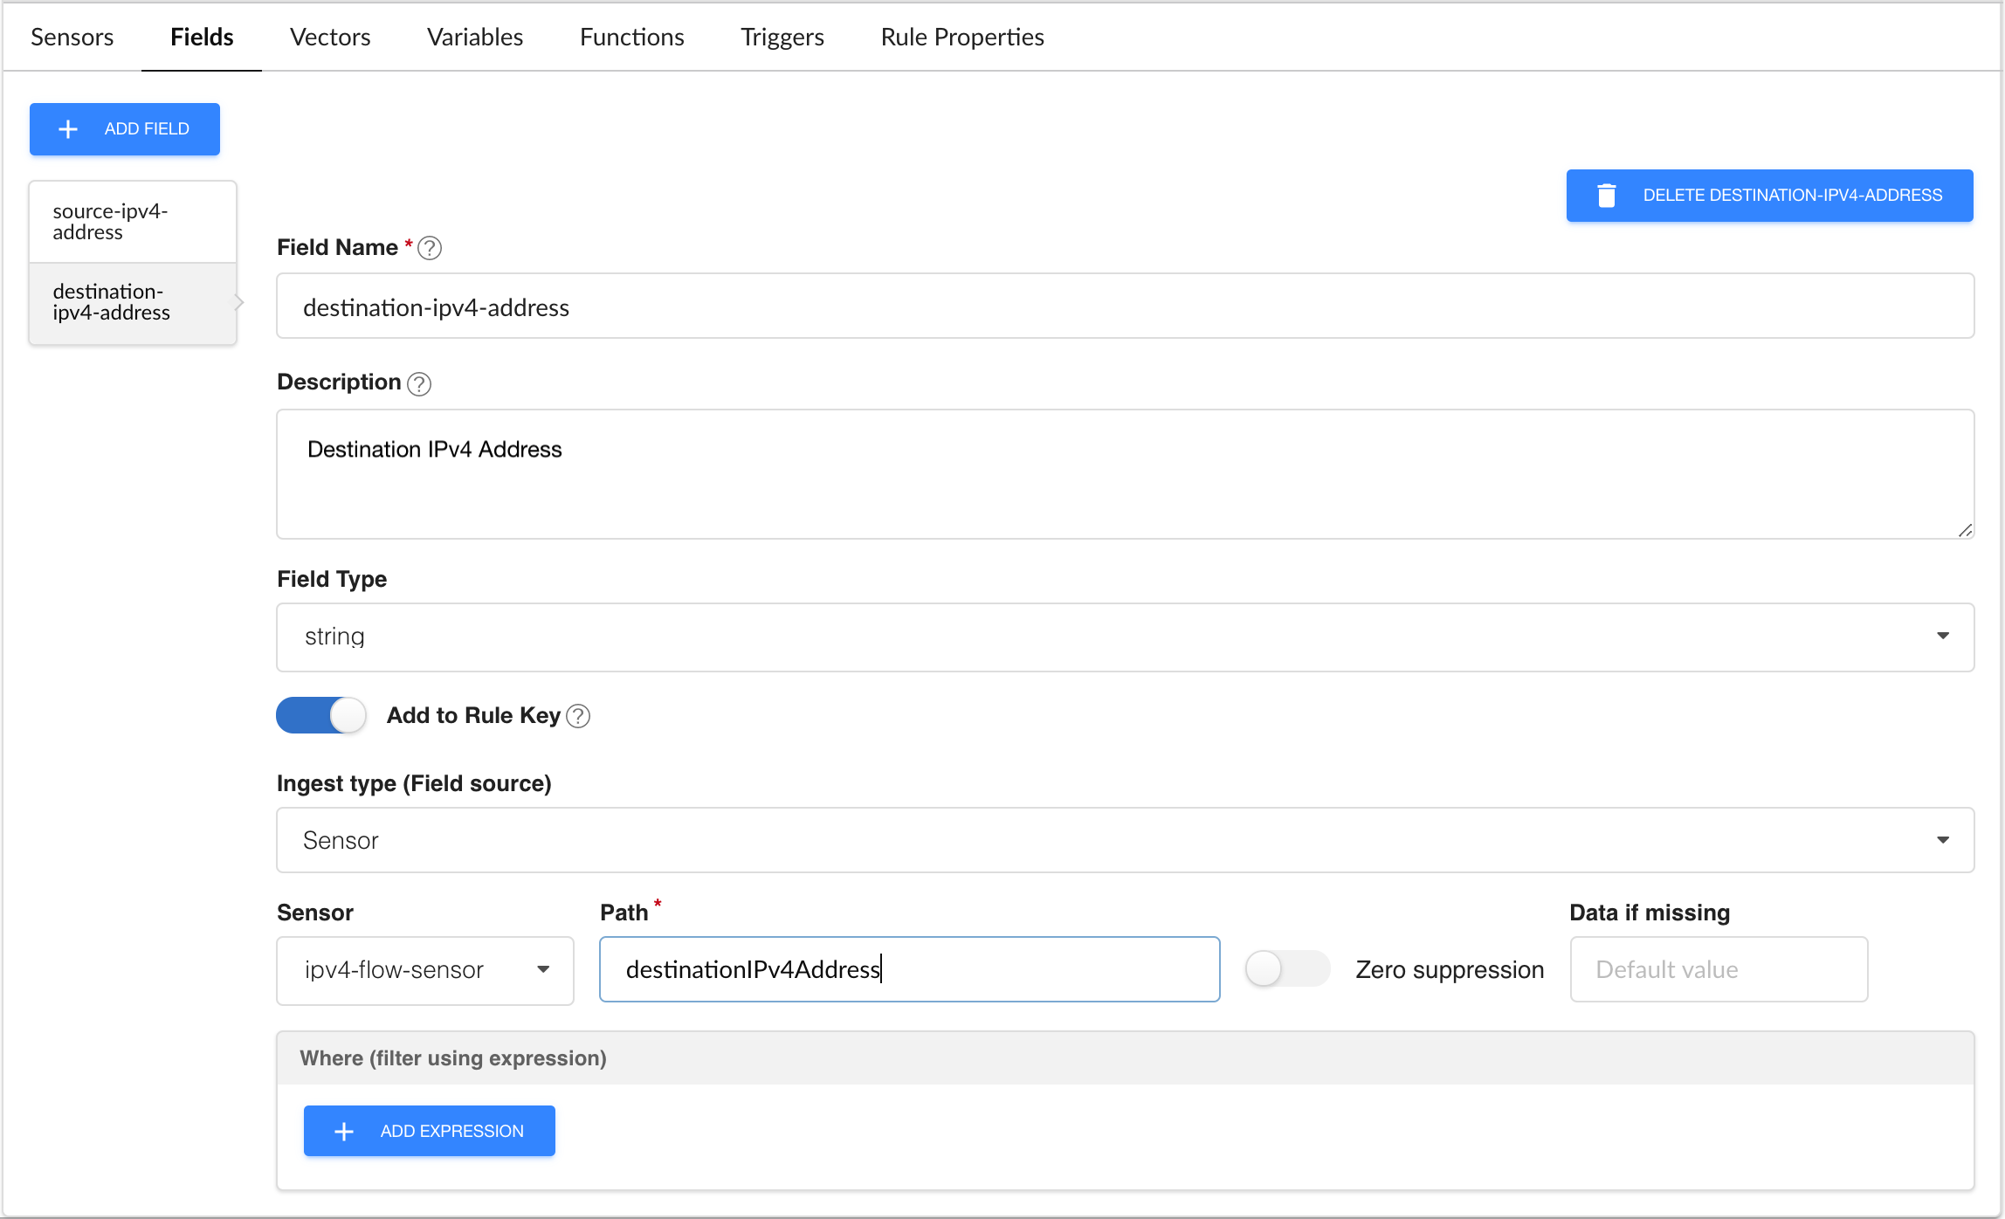Enable the Zero suppression toggle
Image resolution: width=2005 pixels, height=1219 pixels.
(1286, 969)
